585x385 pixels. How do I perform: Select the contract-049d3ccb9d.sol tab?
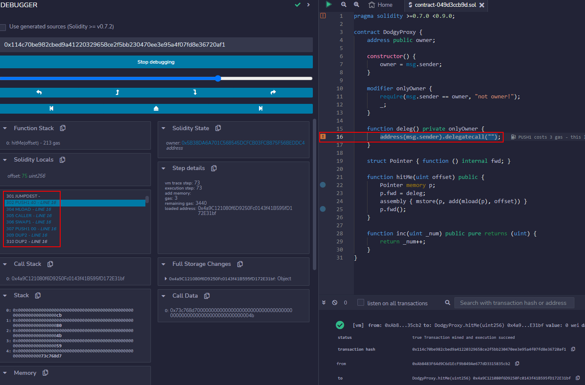tap(445, 5)
